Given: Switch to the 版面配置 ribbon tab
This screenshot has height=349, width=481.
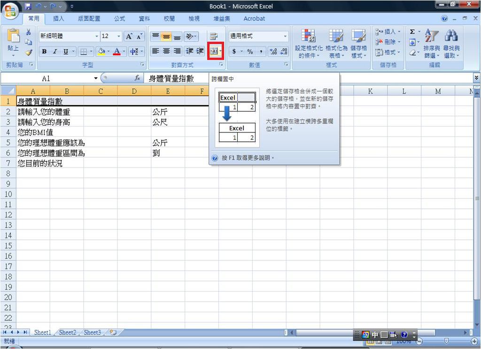Looking at the screenshot, I should 89,19.
